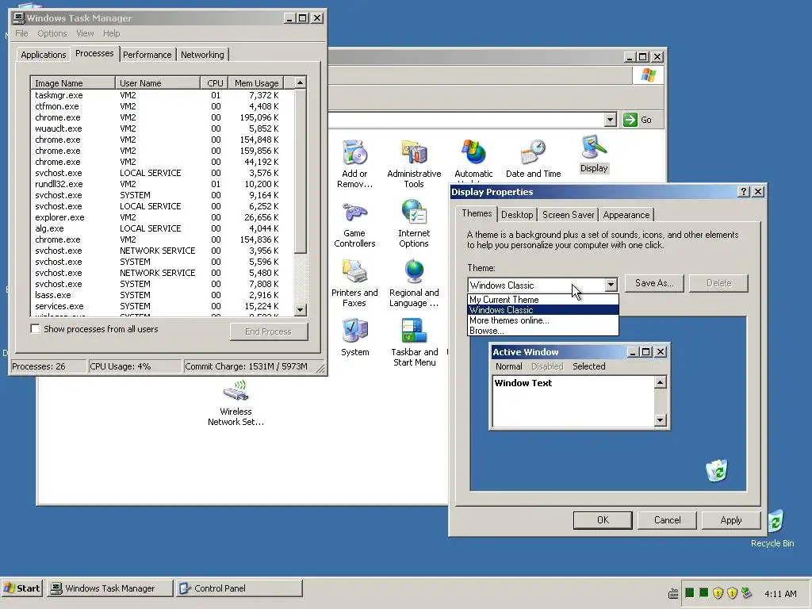This screenshot has height=609, width=812.
Task: Open the Control Panel address bar dropdown
Action: point(610,120)
